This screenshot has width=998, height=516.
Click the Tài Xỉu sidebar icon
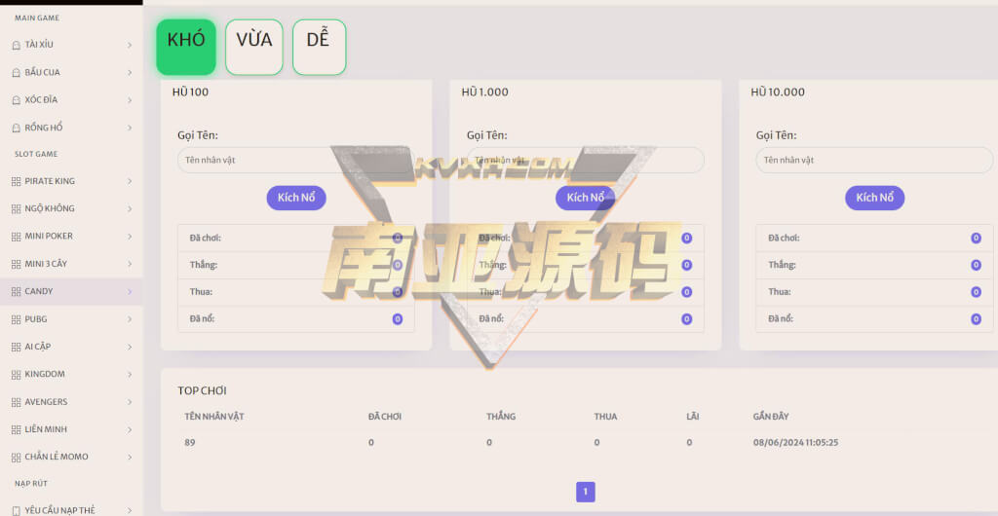click(x=16, y=45)
